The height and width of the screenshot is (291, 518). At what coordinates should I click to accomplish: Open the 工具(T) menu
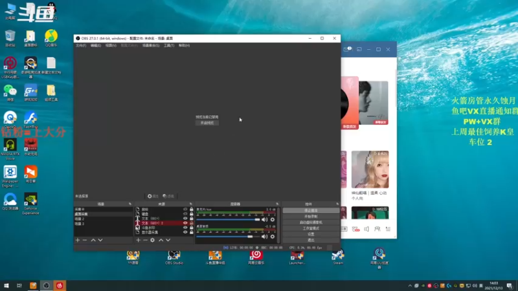click(x=169, y=45)
